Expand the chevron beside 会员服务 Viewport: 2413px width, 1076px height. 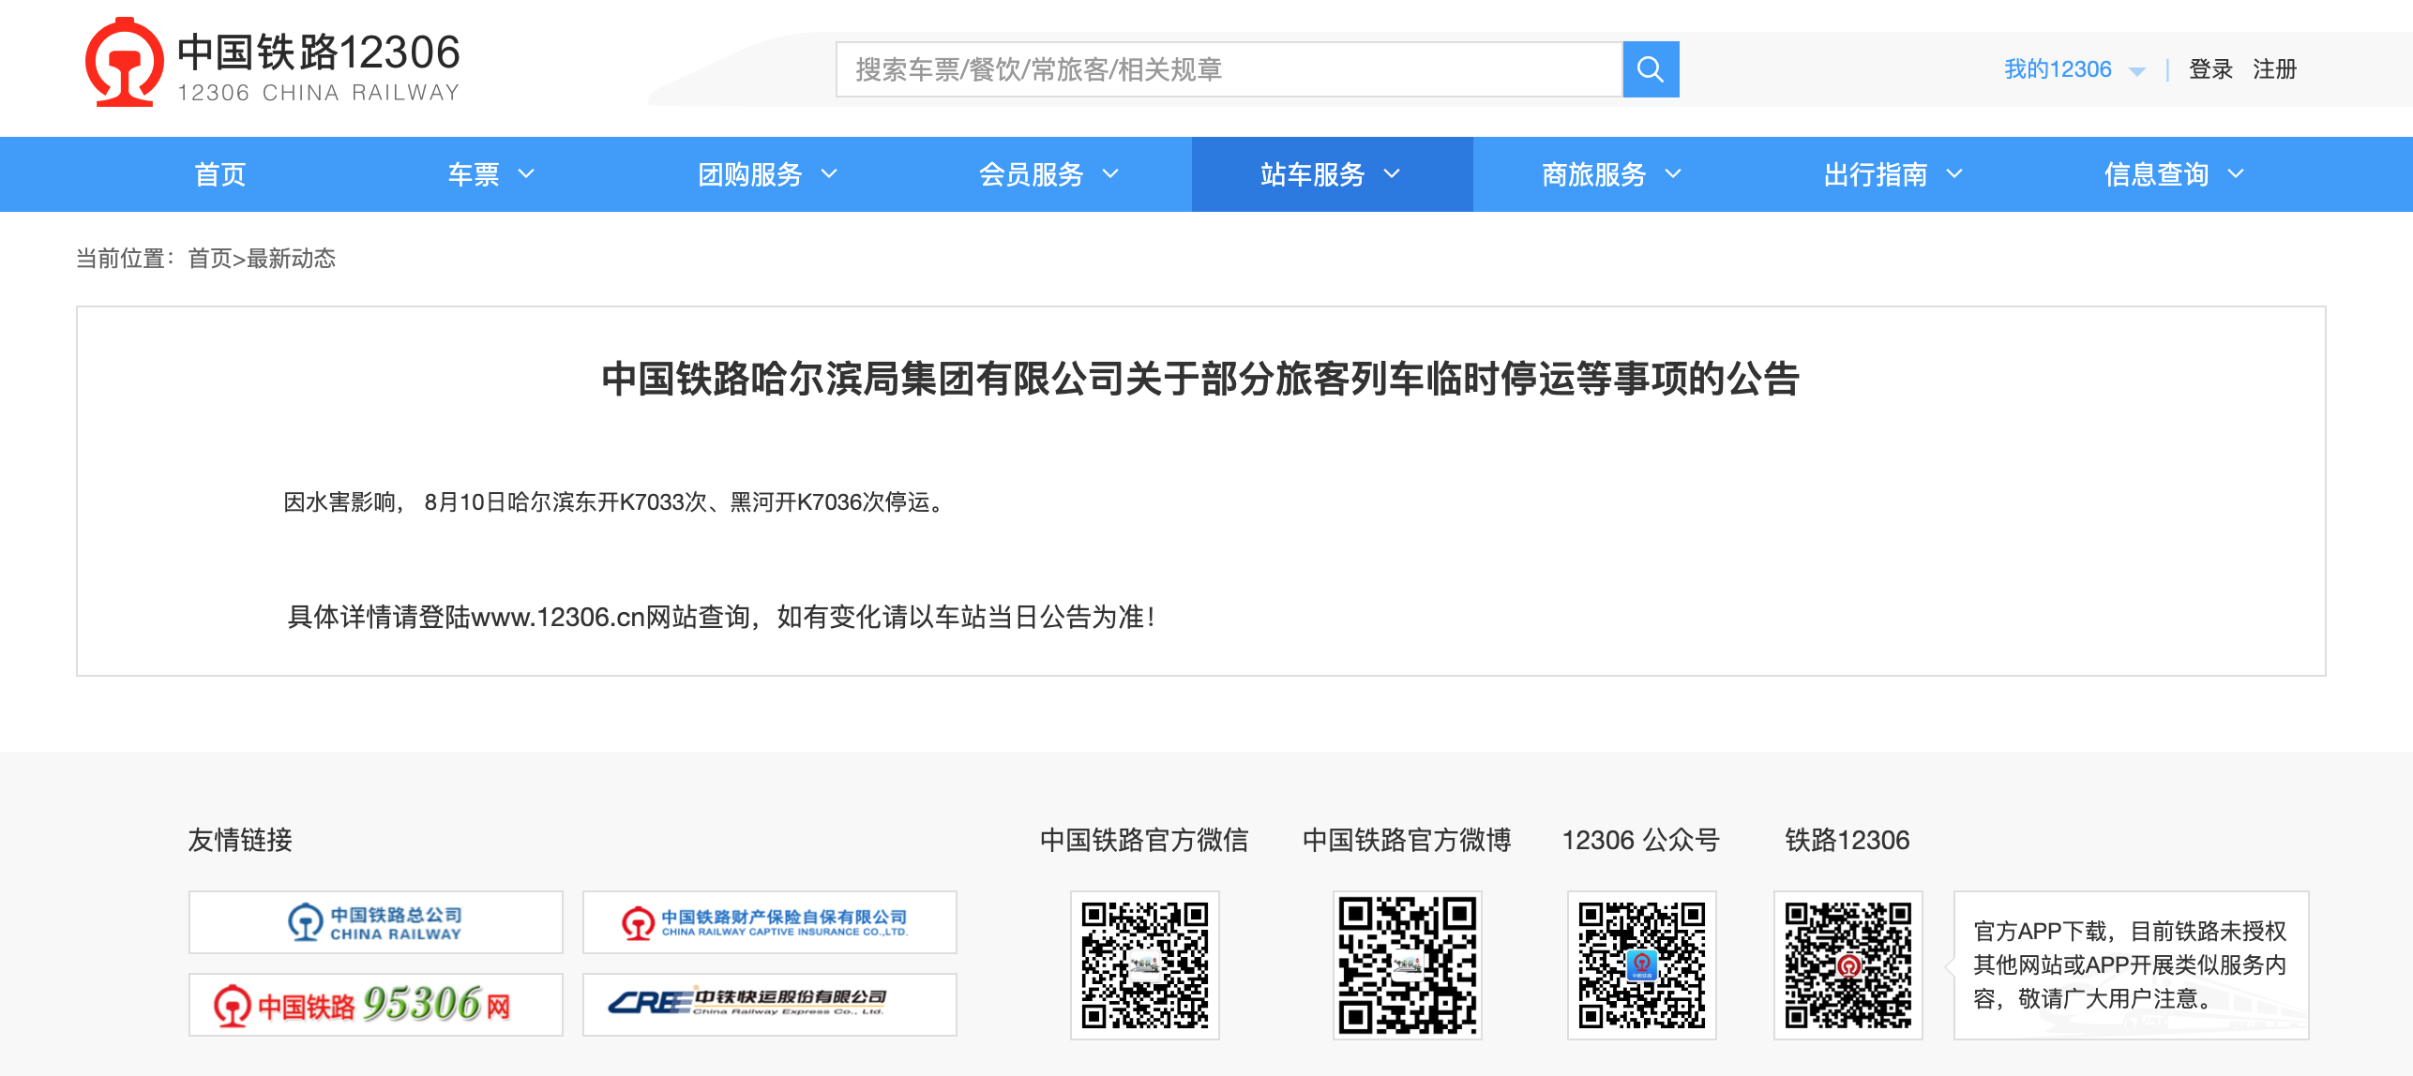[x=1110, y=173]
